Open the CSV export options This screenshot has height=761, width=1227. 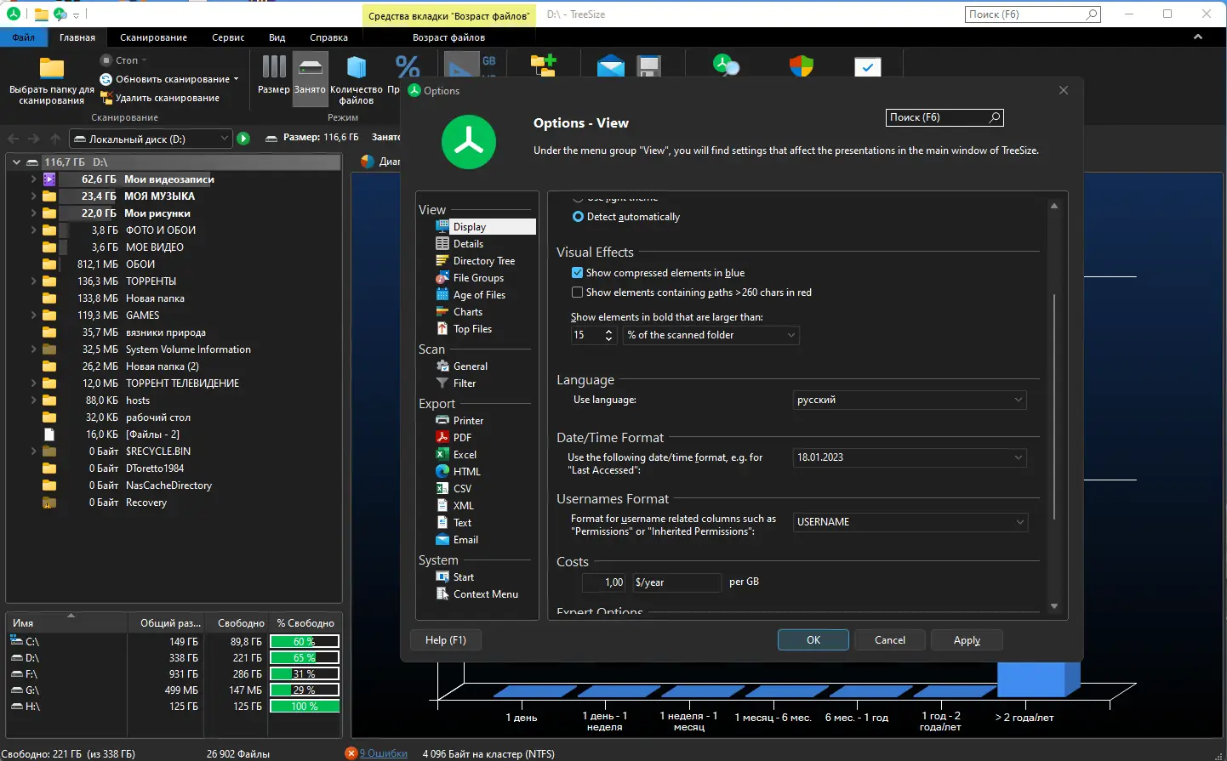[462, 489]
